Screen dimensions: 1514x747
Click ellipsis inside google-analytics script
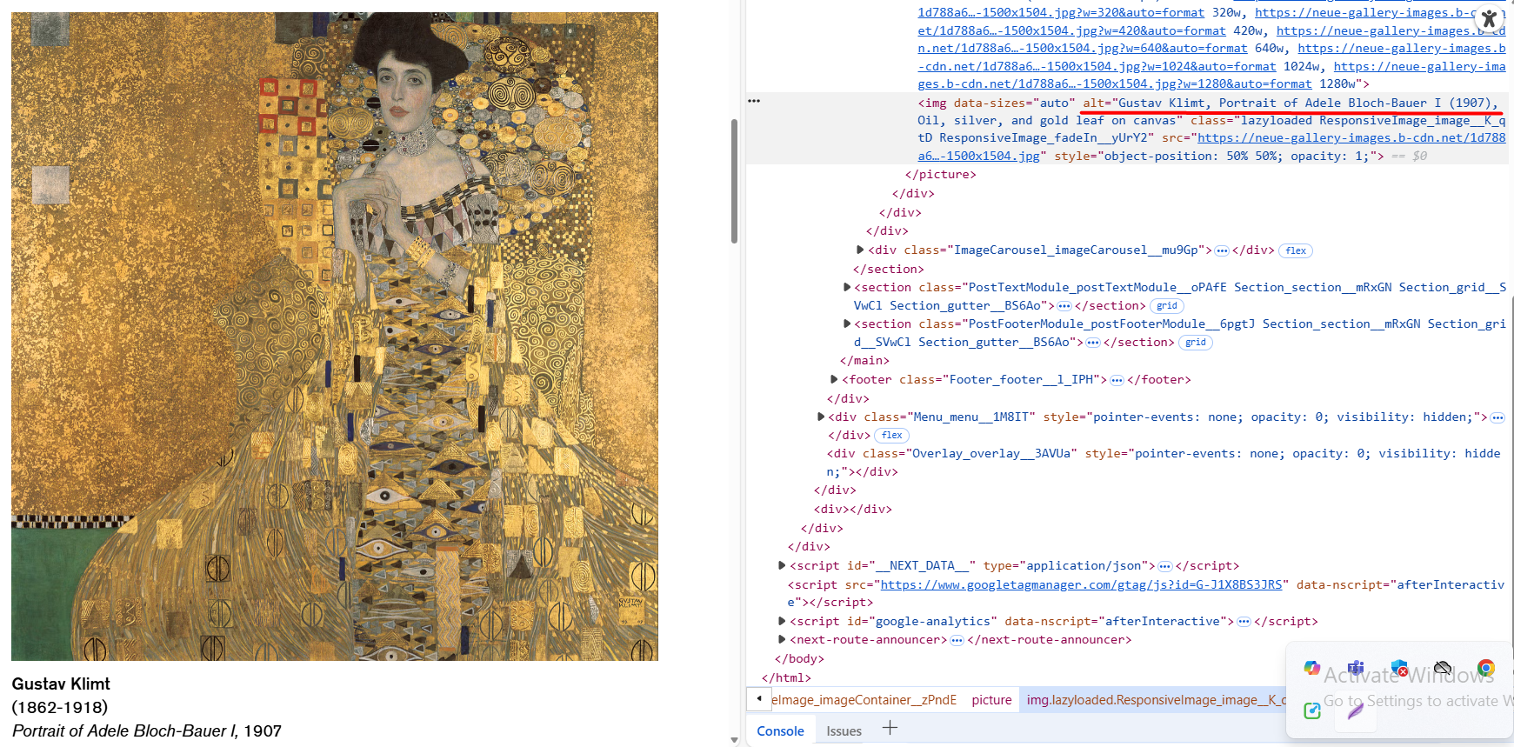[x=1244, y=622]
